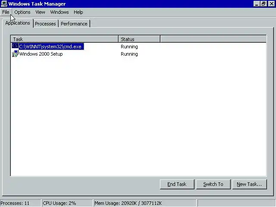The height and width of the screenshot is (207, 276).
Task: Open the Windows menu
Action: (60, 12)
